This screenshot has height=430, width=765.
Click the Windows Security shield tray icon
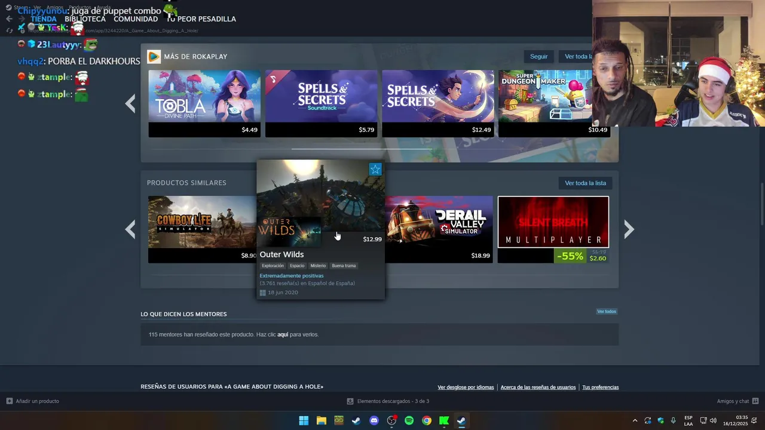(x=660, y=420)
